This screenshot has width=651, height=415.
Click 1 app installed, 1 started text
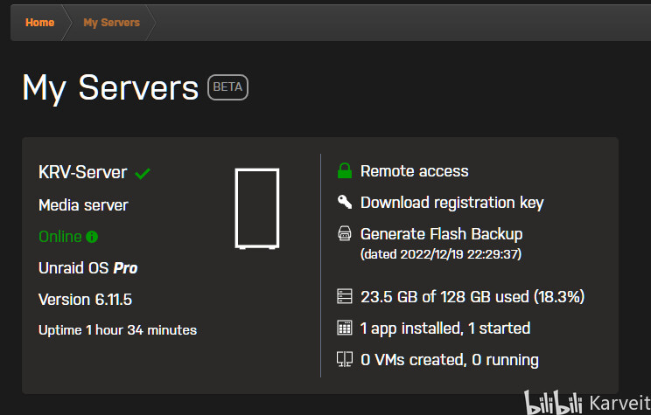coord(445,329)
